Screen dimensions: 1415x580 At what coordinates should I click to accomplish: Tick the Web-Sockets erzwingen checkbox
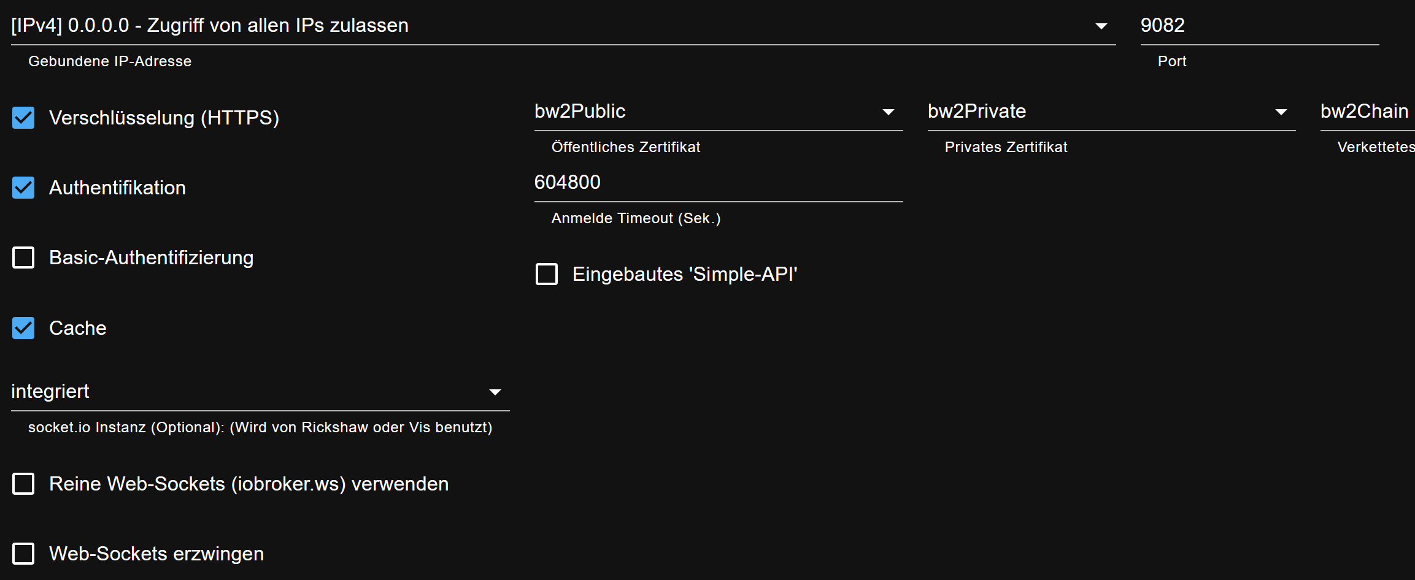(x=23, y=554)
